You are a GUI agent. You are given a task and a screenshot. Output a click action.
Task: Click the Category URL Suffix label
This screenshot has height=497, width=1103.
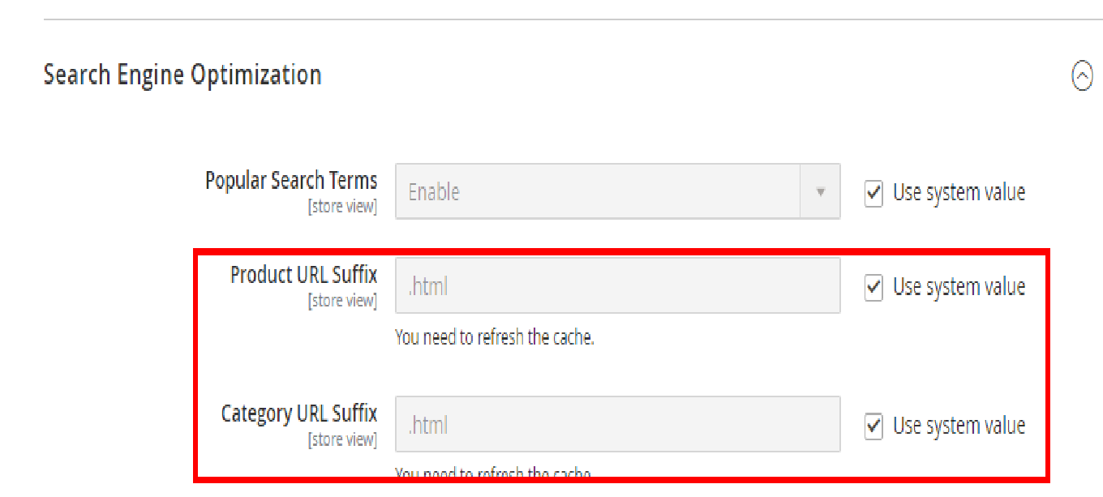[x=298, y=413]
